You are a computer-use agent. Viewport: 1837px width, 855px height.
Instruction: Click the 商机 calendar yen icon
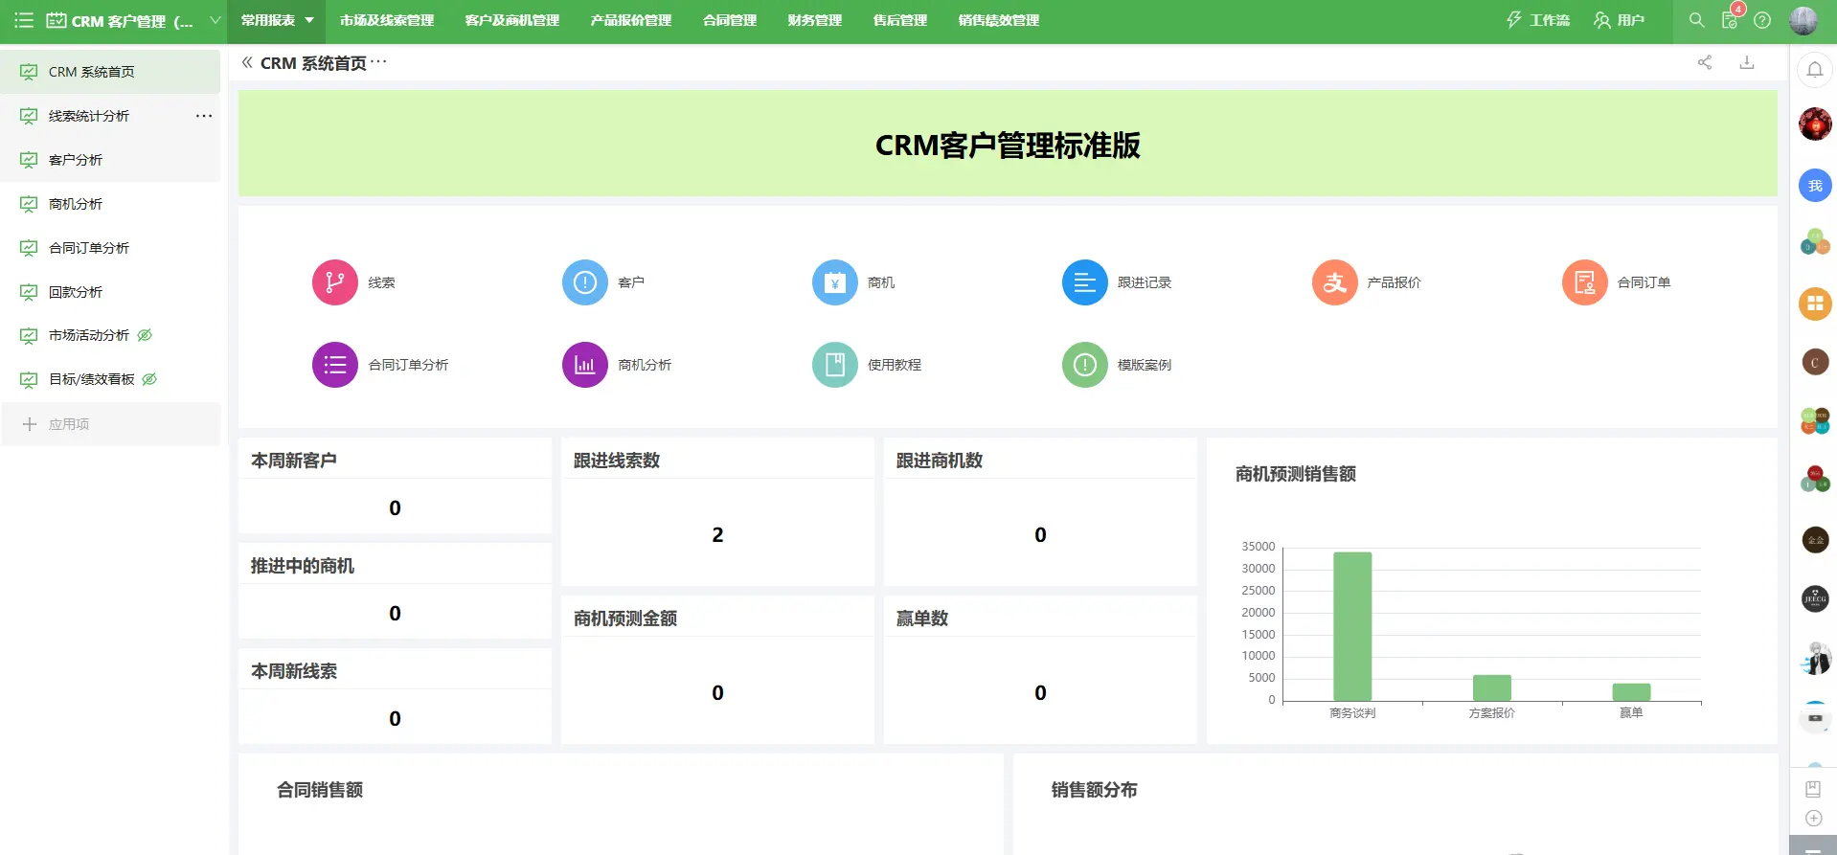835,282
